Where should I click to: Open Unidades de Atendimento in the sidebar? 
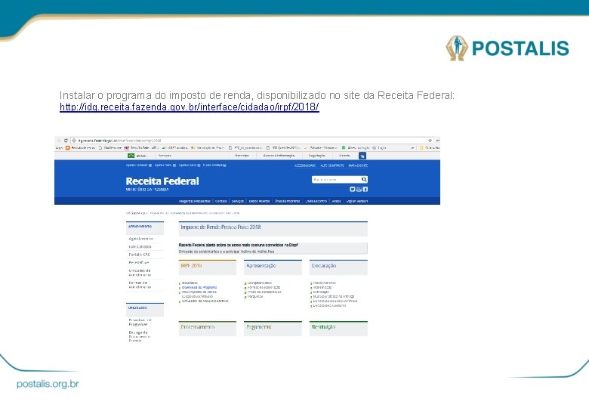(140, 273)
